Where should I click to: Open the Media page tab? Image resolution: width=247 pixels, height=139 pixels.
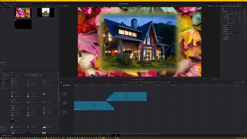(x=100, y=136)
